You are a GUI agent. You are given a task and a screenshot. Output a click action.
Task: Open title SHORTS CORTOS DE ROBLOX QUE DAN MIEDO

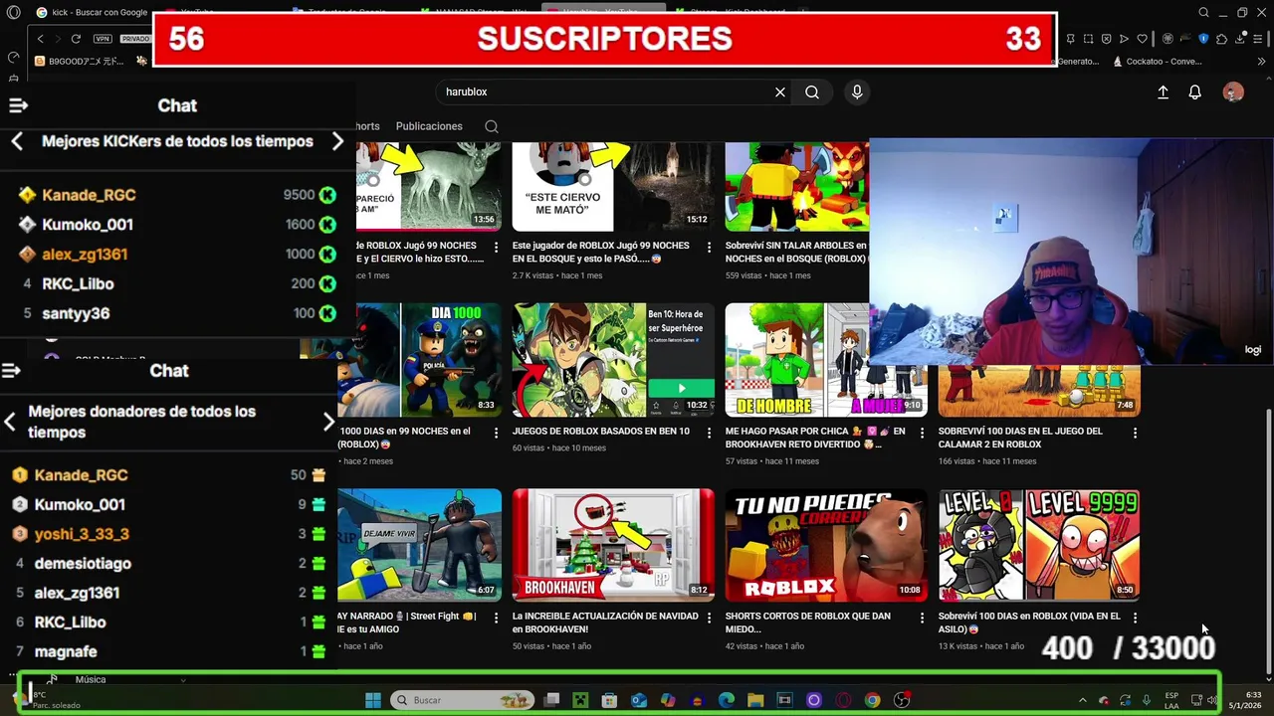point(808,623)
